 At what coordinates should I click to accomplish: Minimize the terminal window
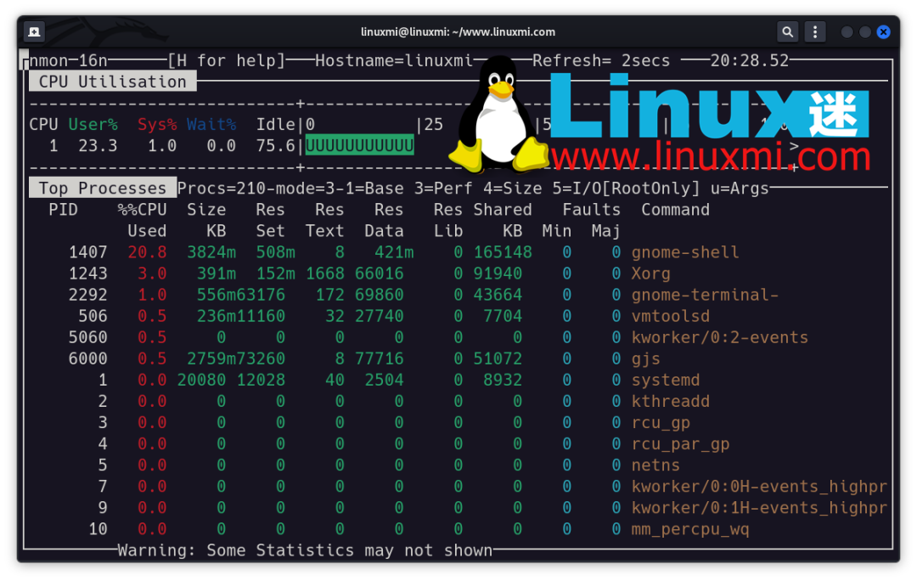point(847,32)
